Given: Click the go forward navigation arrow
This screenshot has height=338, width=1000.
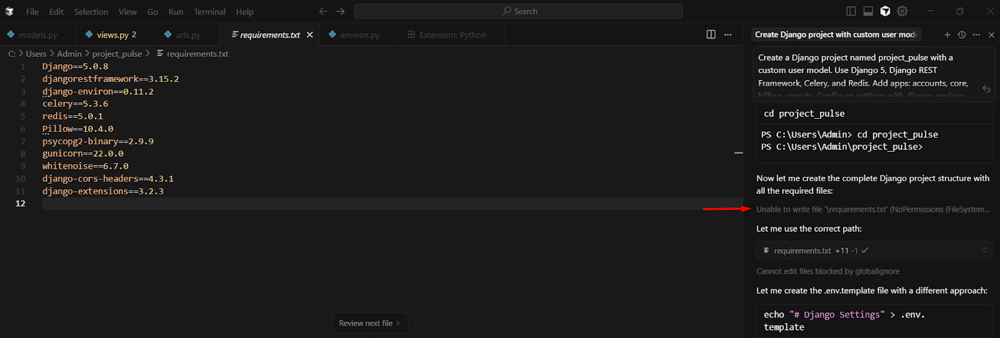Looking at the screenshot, I should pyautogui.click(x=341, y=11).
